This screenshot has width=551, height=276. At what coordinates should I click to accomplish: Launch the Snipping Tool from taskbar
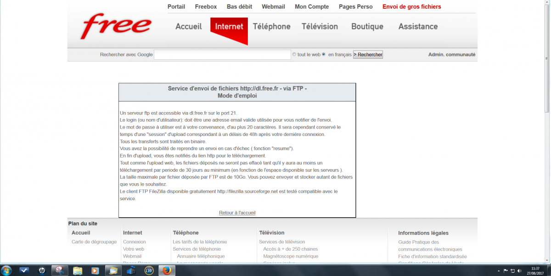[60, 270]
